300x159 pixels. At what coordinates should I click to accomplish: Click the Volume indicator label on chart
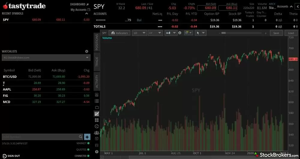(x=107, y=38)
